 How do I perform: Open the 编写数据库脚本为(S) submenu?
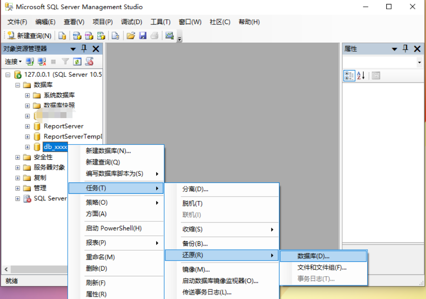[116, 174]
